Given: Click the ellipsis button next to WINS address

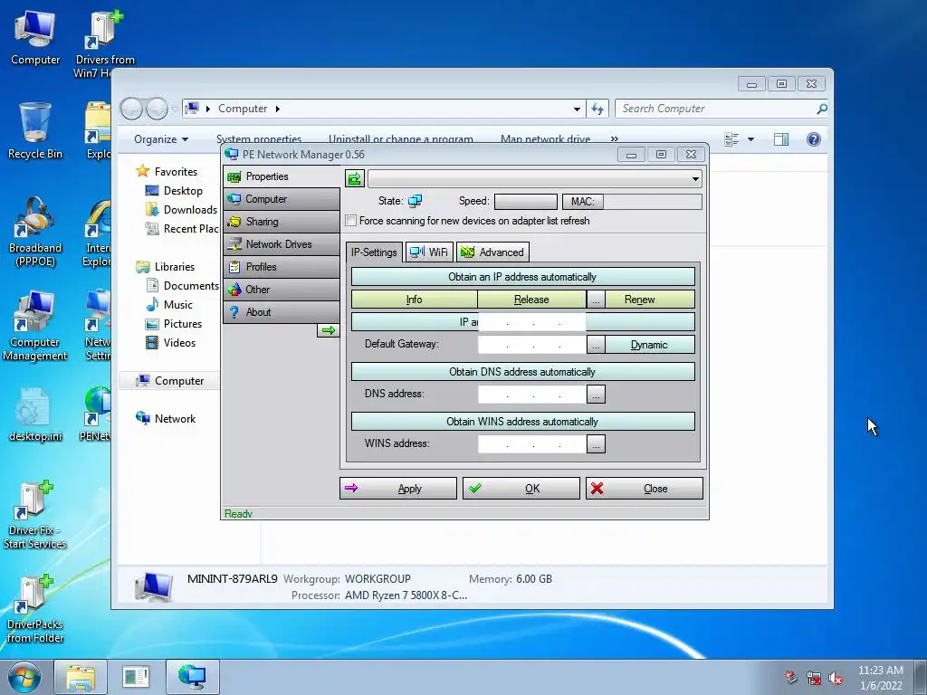Looking at the screenshot, I should tap(596, 443).
